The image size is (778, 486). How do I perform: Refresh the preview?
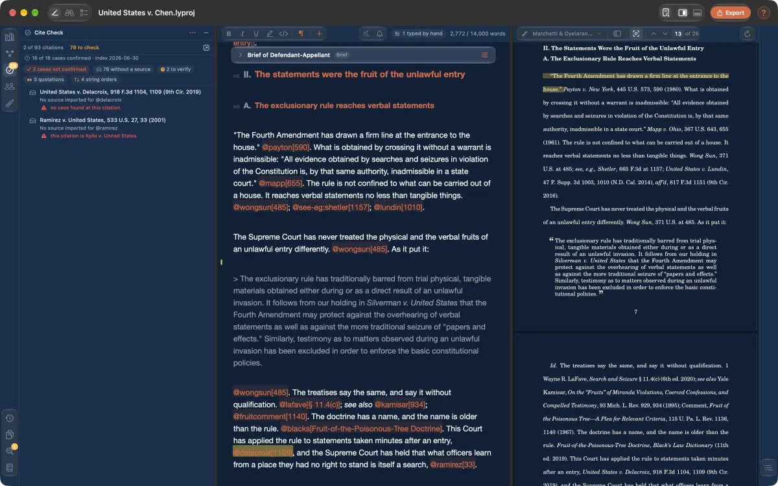click(x=748, y=33)
